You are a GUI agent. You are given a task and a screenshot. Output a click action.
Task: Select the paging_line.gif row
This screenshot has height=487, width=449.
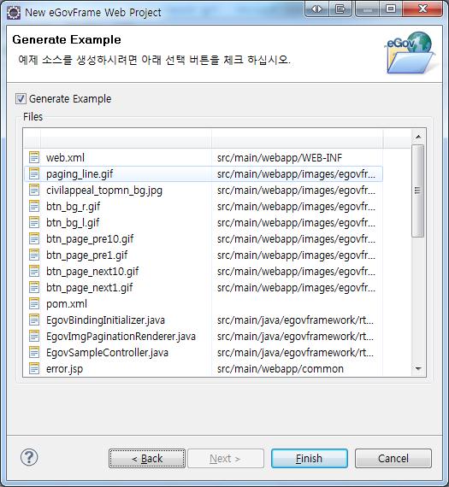[204, 174]
